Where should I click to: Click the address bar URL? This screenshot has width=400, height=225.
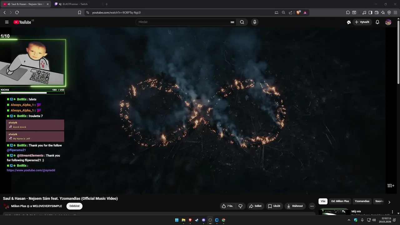[116, 12]
